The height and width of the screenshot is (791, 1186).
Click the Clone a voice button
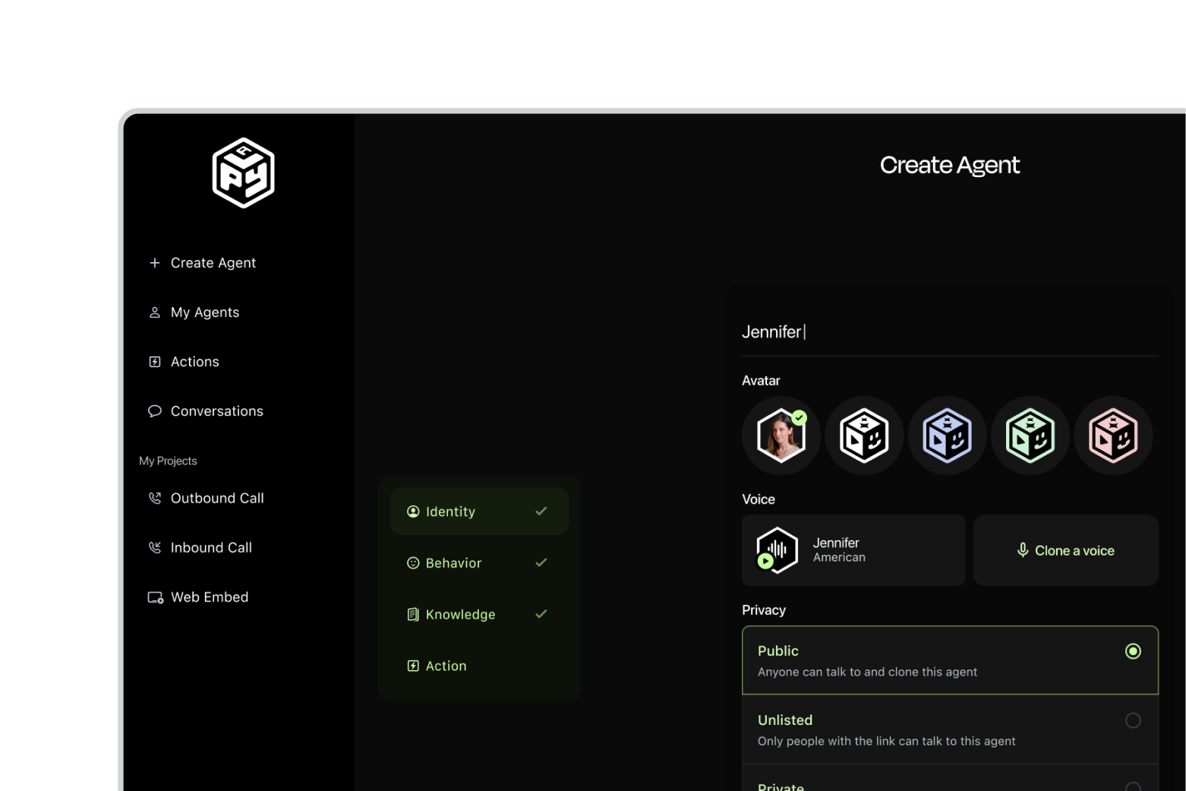pos(1065,550)
